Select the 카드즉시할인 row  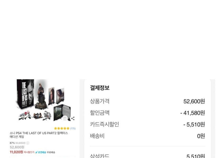click(x=147, y=124)
